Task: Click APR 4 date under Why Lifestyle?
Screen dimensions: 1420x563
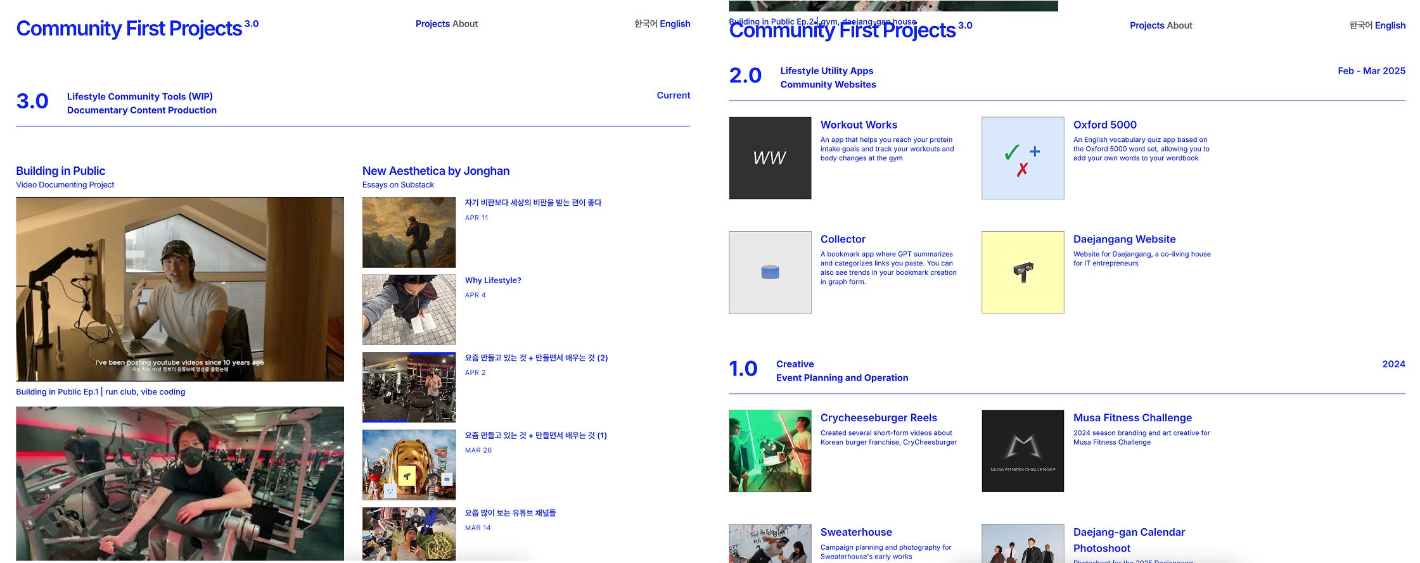Action: [x=475, y=295]
